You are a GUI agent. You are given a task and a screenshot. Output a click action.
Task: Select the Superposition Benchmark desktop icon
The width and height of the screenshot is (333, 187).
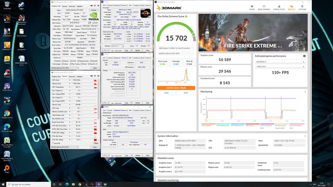pos(21,19)
